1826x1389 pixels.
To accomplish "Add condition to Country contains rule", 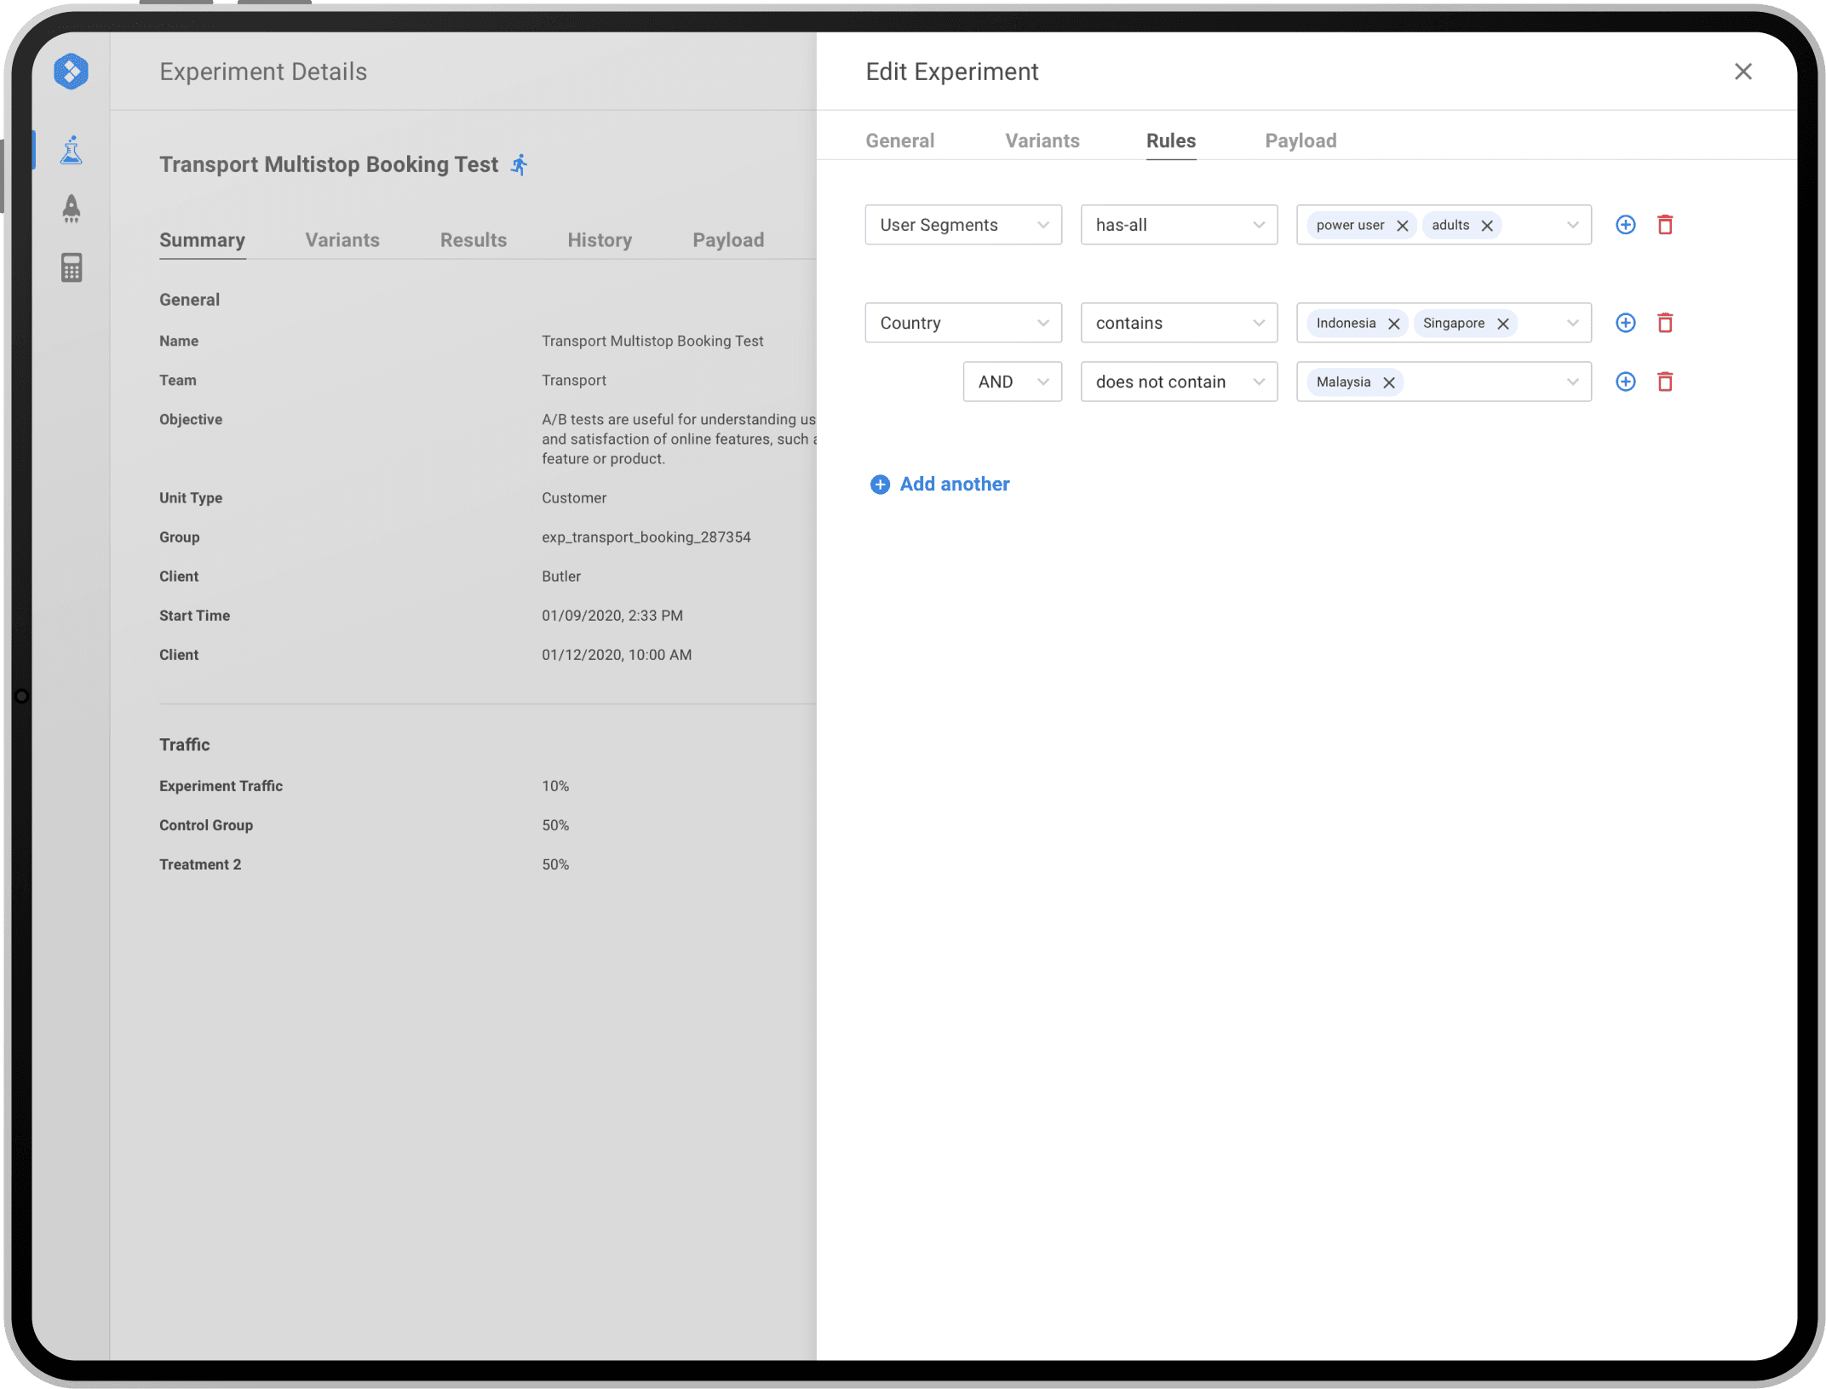I will [x=1625, y=323].
